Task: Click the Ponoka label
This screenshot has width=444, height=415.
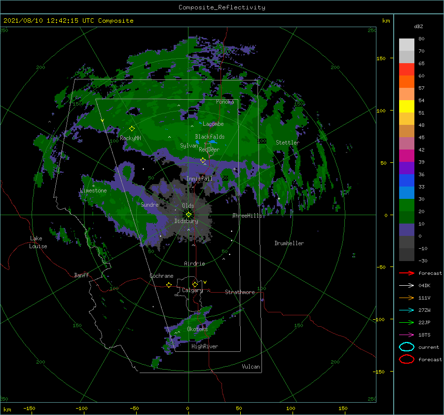Action: point(225,102)
